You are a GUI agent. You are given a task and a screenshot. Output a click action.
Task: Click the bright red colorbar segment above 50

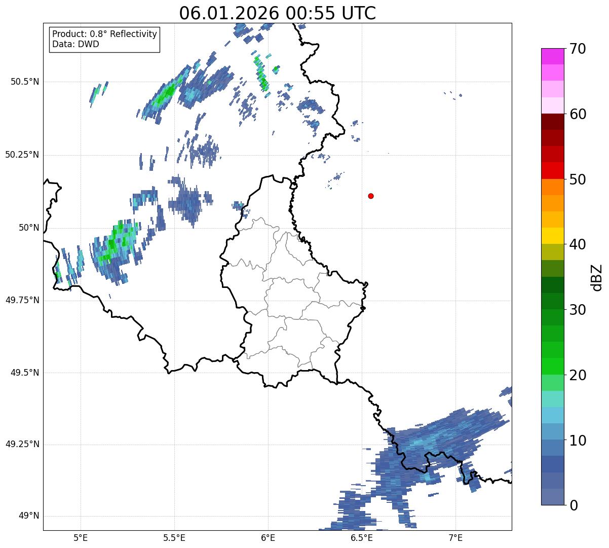[x=552, y=171]
